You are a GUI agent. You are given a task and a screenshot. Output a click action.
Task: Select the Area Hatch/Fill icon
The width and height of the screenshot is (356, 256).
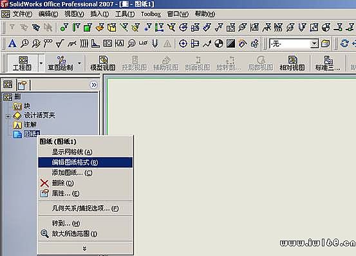pos(230,44)
